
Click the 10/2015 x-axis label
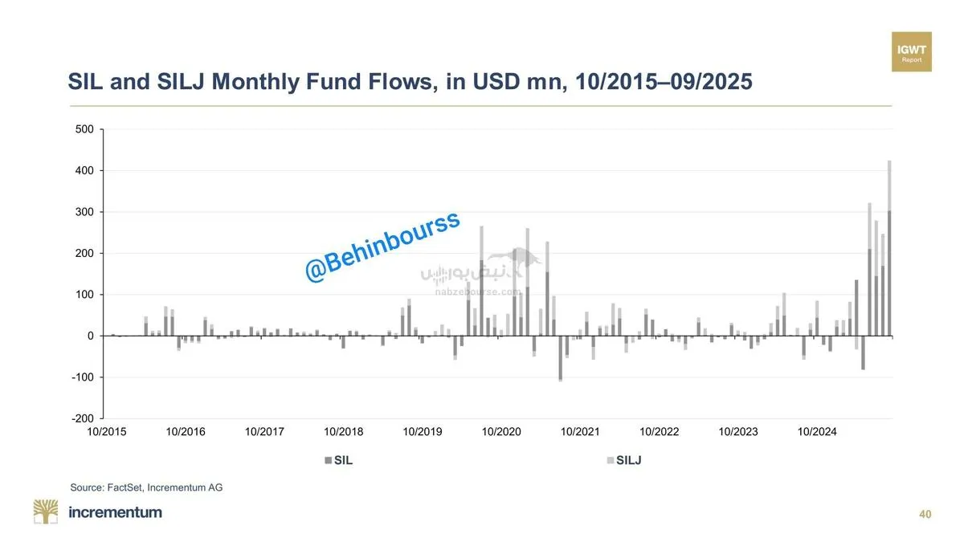click(x=107, y=432)
